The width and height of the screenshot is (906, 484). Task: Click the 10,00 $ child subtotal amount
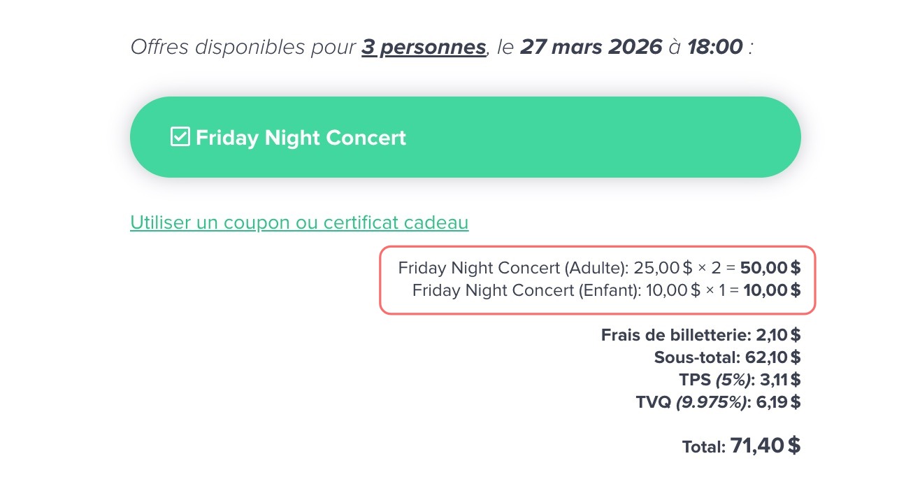click(x=772, y=290)
